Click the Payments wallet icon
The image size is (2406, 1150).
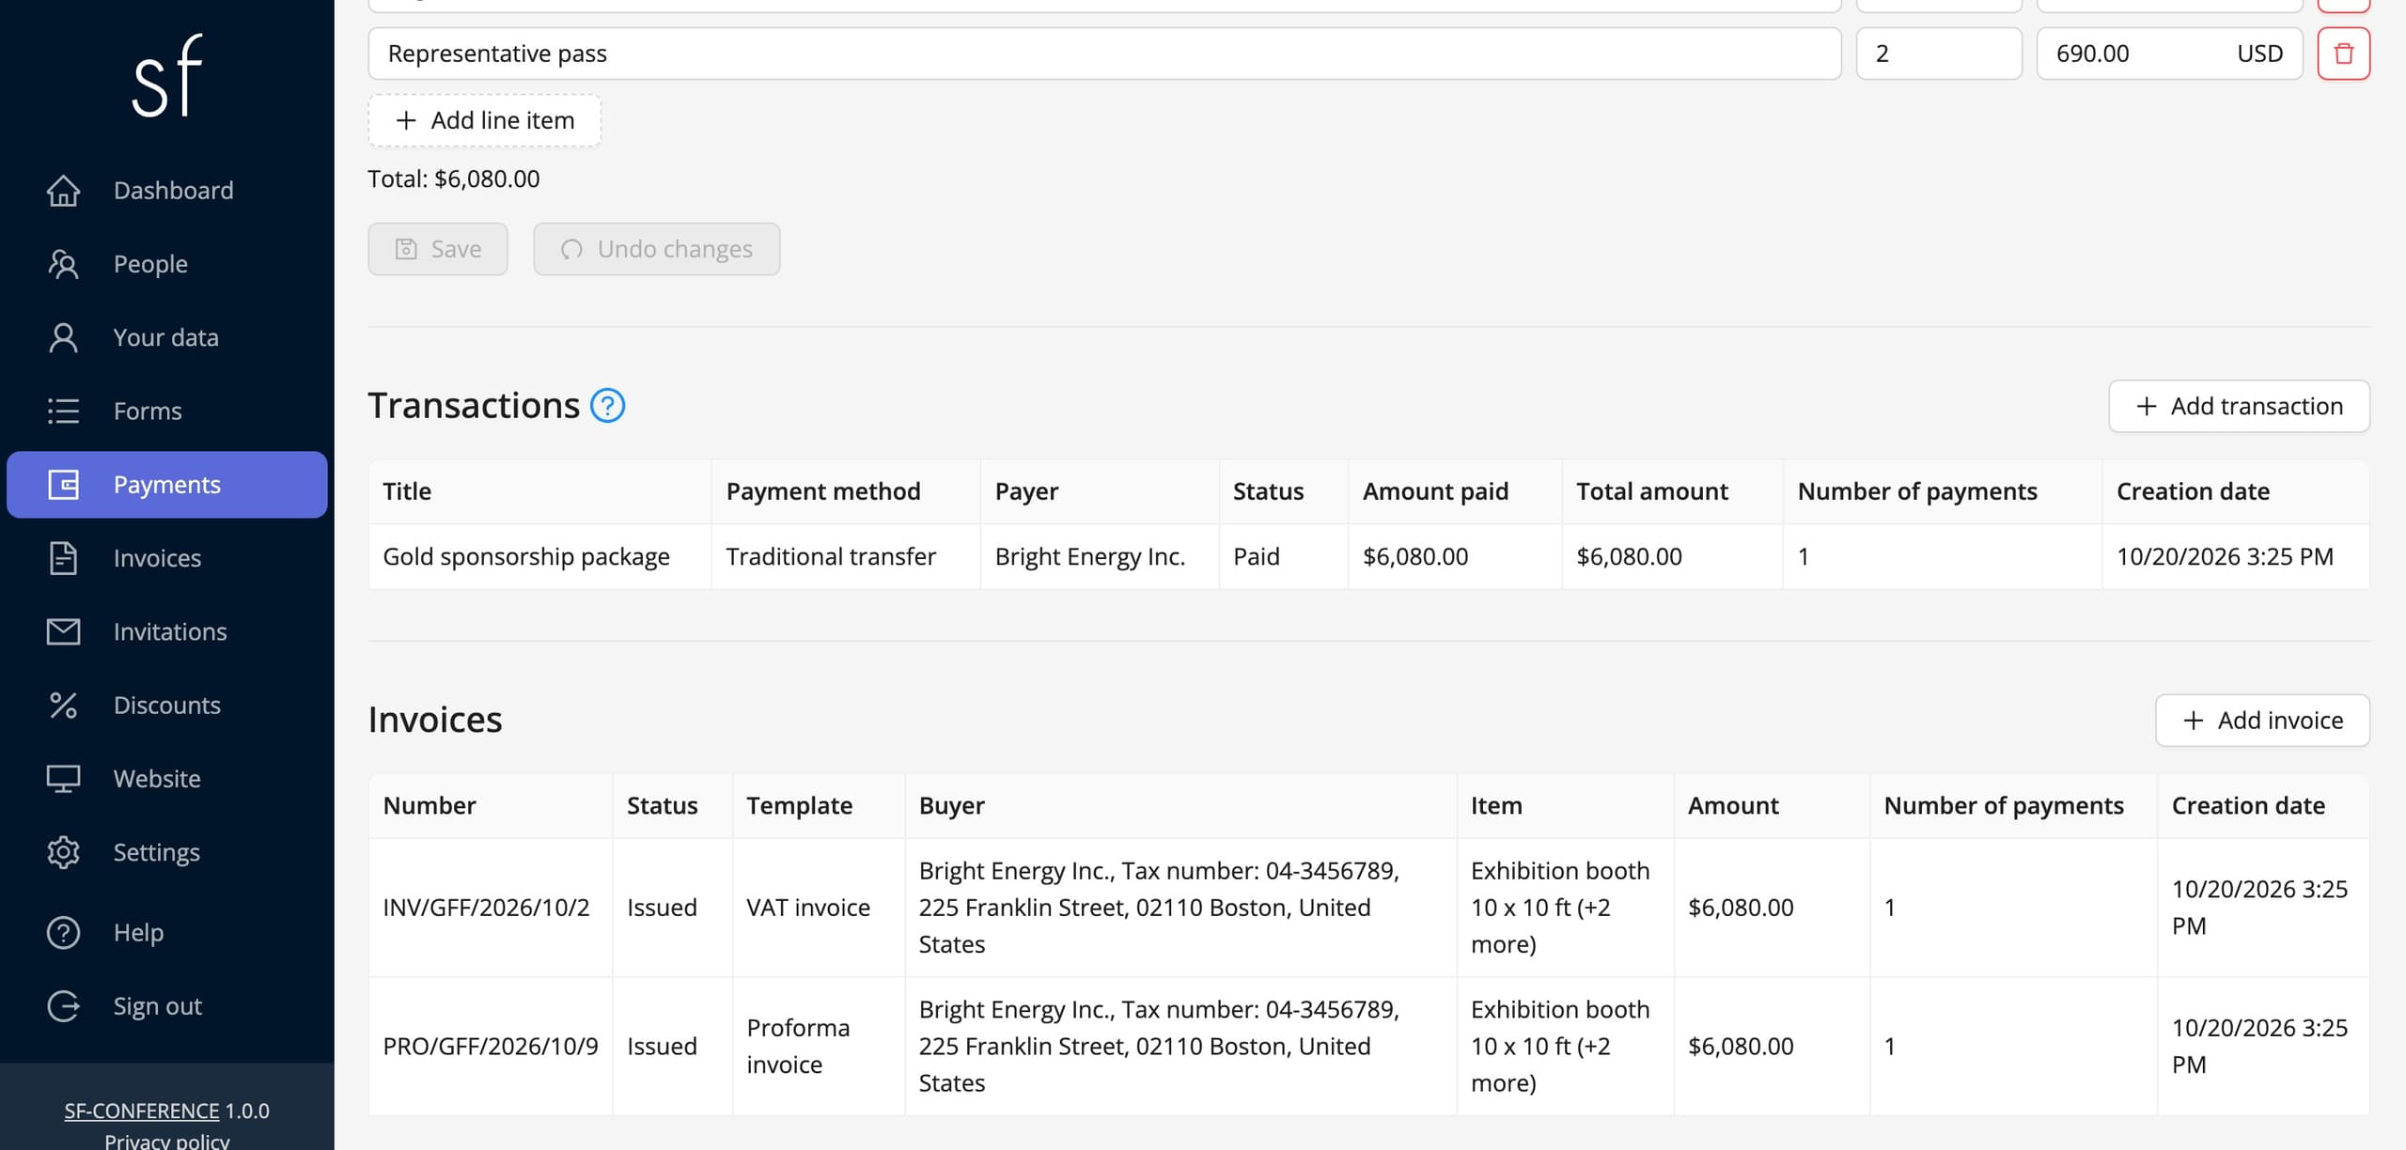click(63, 485)
